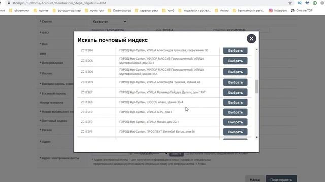Choose the Z01C9E7 Мухамед-Хайдара Дулати address

click(235, 92)
